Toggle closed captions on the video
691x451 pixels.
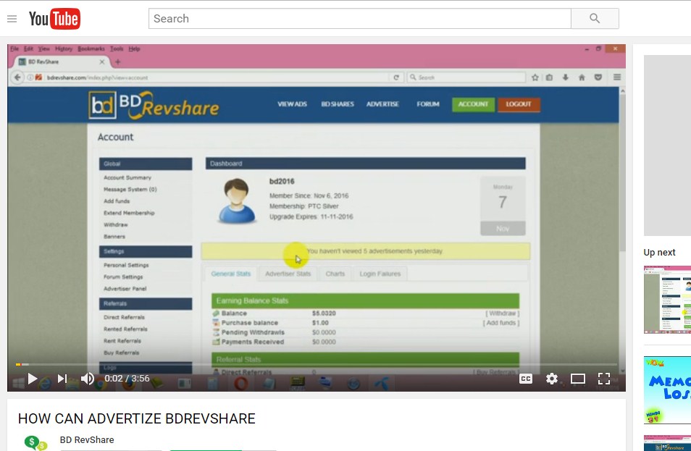point(526,379)
